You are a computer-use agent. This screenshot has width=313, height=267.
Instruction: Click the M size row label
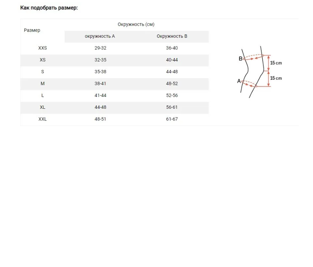43,84
